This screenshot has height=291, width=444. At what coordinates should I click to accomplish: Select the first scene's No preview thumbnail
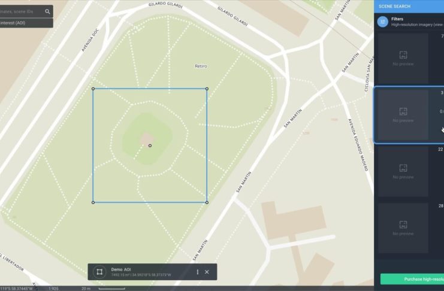coord(403,58)
